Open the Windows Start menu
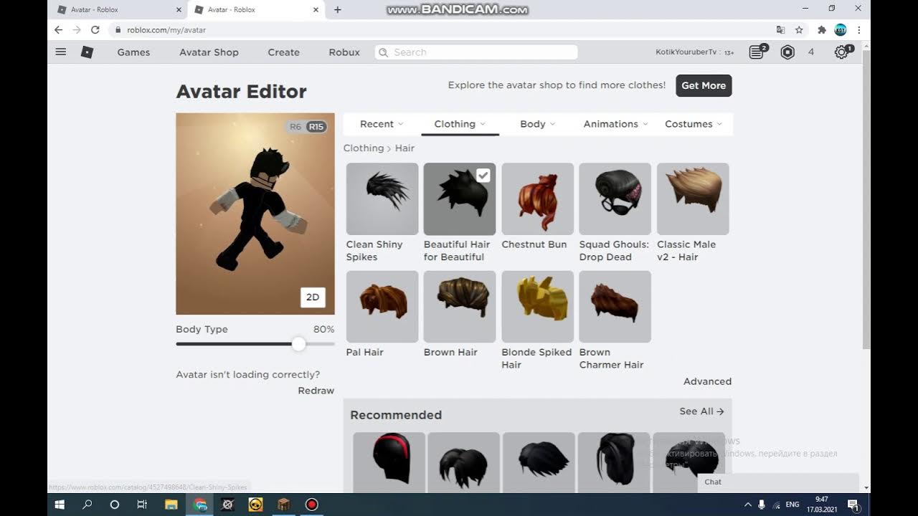 point(60,505)
